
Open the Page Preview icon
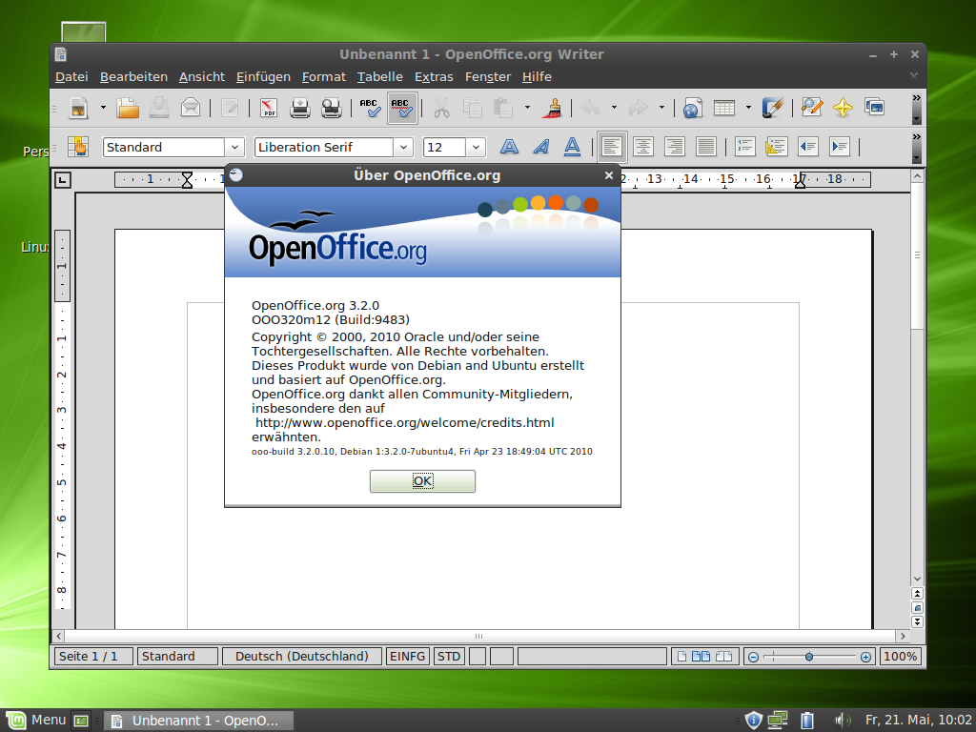click(331, 108)
